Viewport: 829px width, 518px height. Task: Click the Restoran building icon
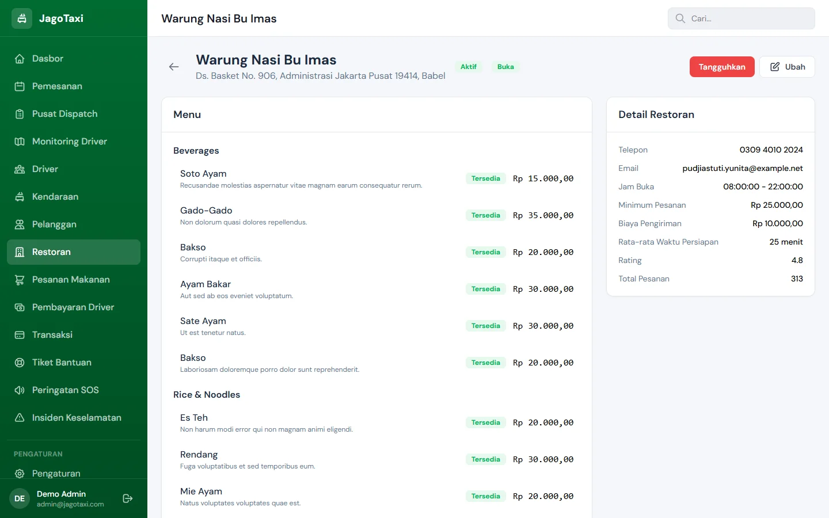pos(20,252)
